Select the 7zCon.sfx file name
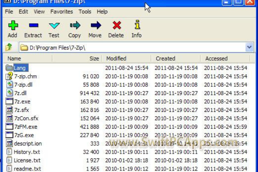 click(26, 118)
